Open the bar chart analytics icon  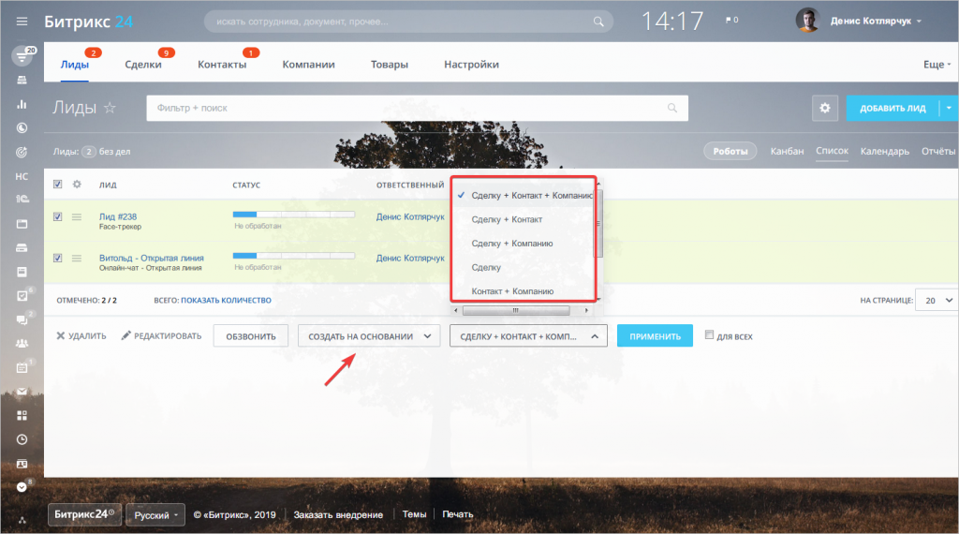(x=22, y=104)
